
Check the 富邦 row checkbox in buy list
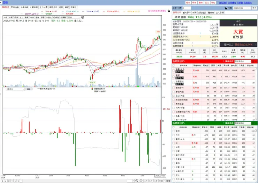pyautogui.click(x=174, y=77)
